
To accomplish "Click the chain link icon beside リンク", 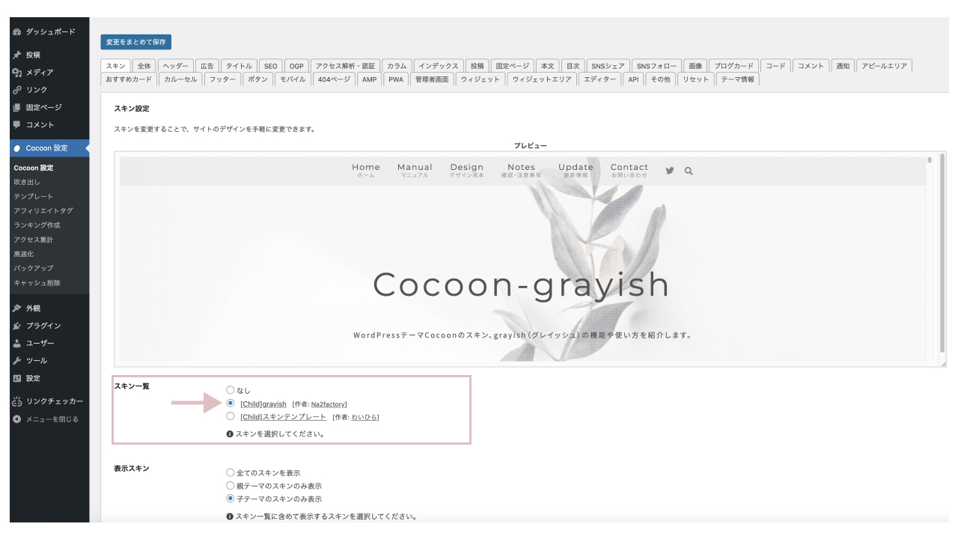I will (17, 90).
